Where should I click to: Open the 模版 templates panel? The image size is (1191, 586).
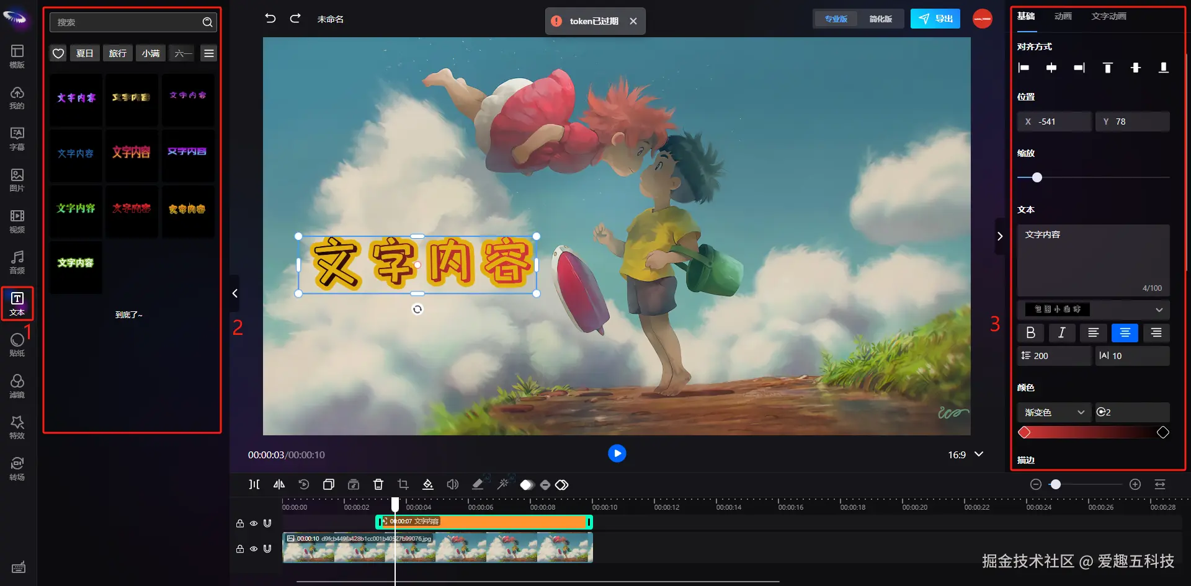pos(17,56)
